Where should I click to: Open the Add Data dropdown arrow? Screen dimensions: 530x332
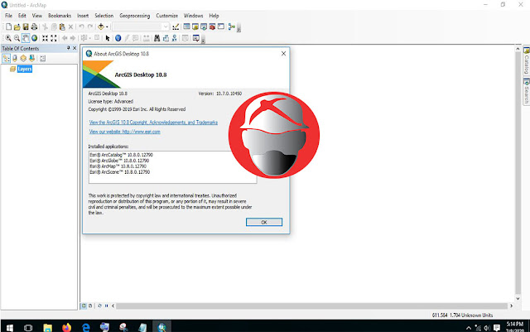pos(107,26)
